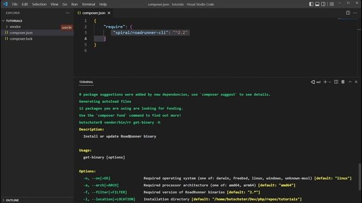The image size is (362, 203).
Task: Kill the terminal with the trash icon
Action: coord(343,82)
